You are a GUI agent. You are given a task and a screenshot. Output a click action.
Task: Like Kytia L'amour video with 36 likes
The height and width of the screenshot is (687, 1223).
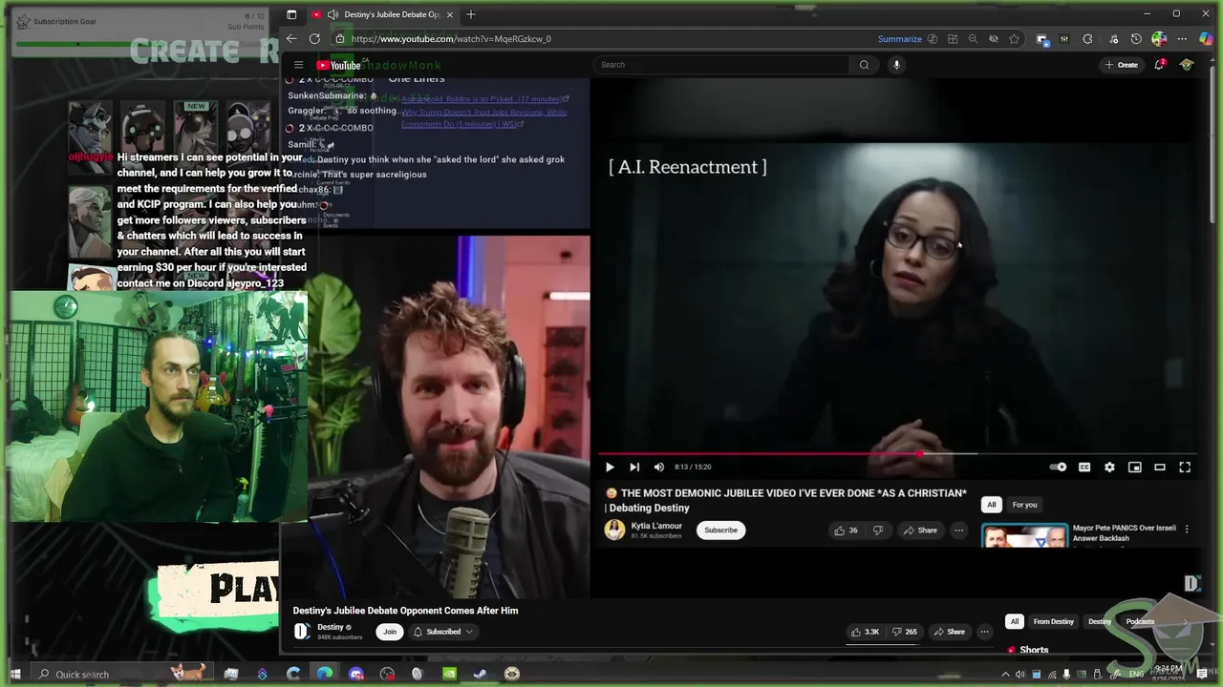[846, 531]
